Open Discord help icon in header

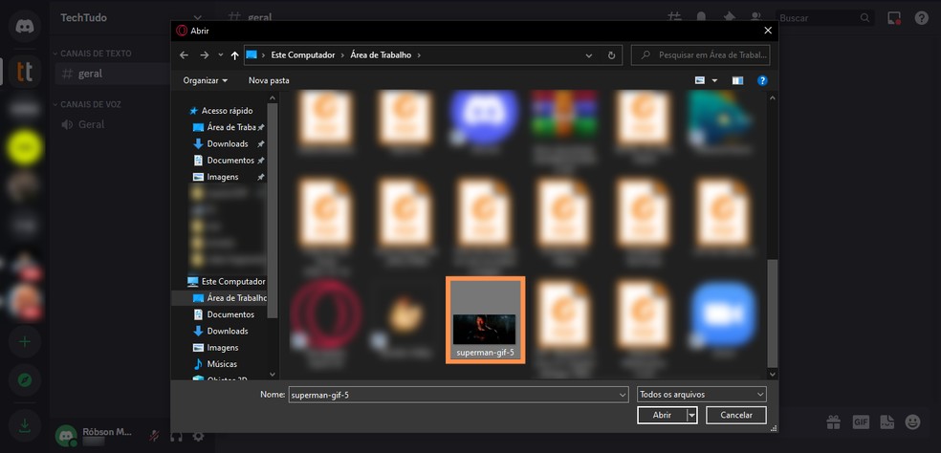(922, 18)
